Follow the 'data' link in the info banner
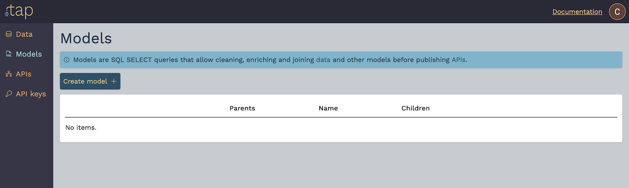The height and width of the screenshot is (188, 629). point(323,60)
